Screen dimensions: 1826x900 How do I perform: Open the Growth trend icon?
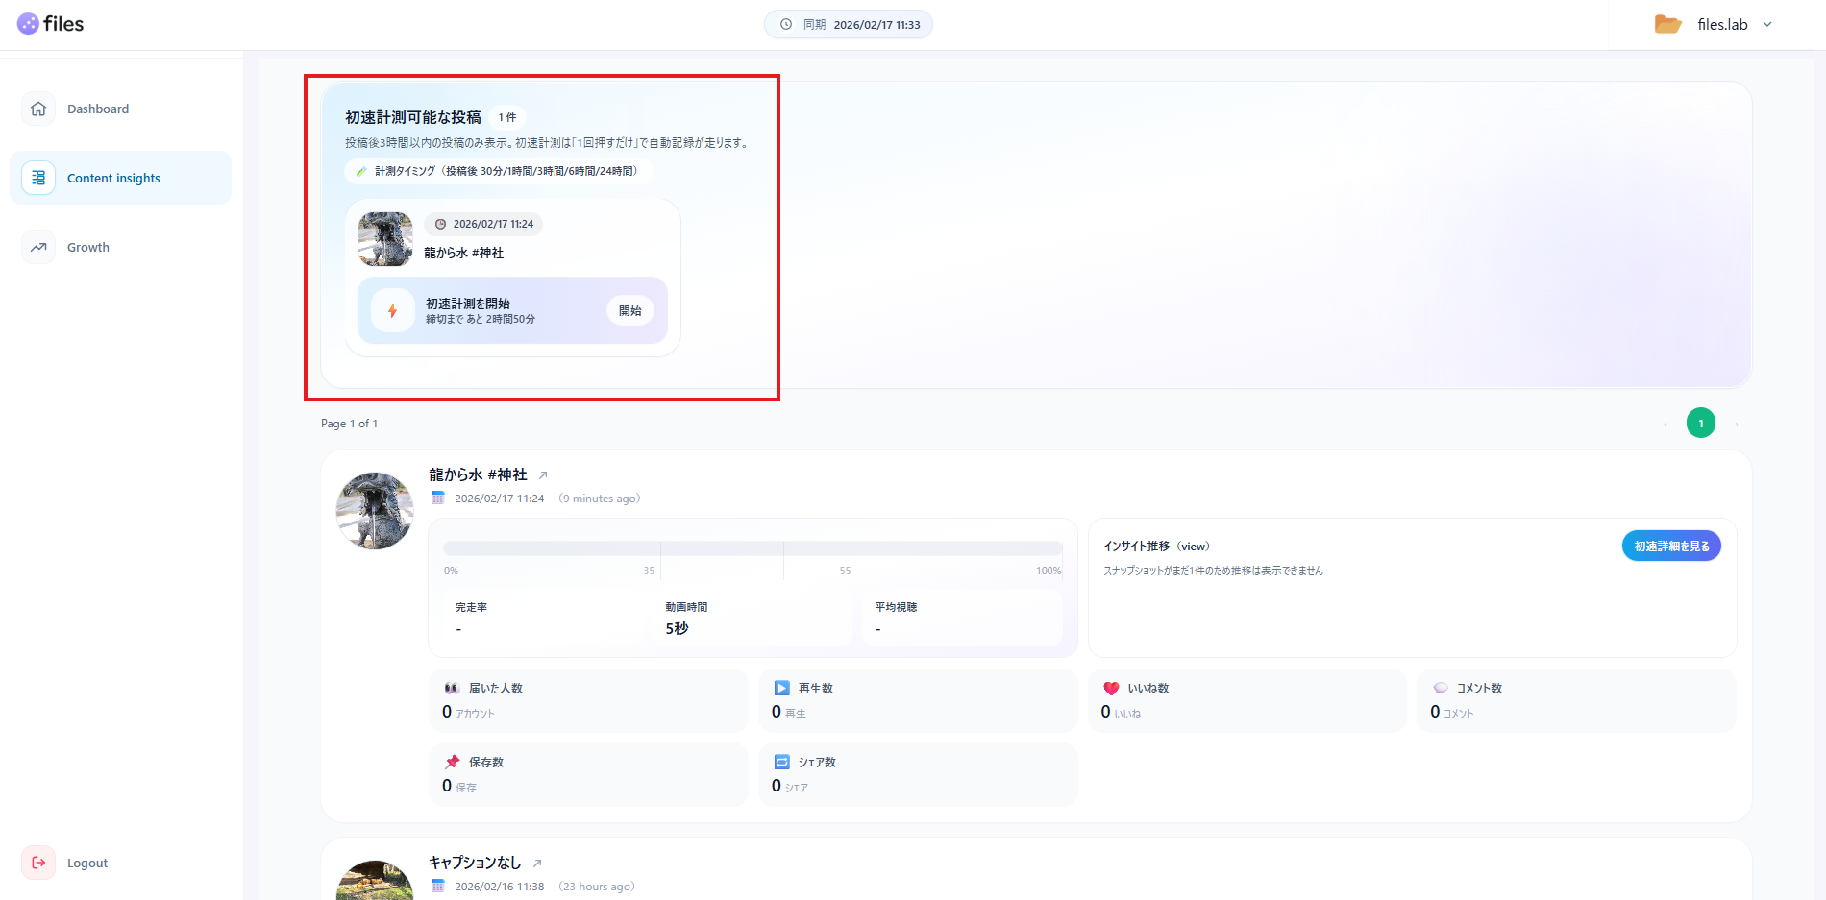(38, 247)
